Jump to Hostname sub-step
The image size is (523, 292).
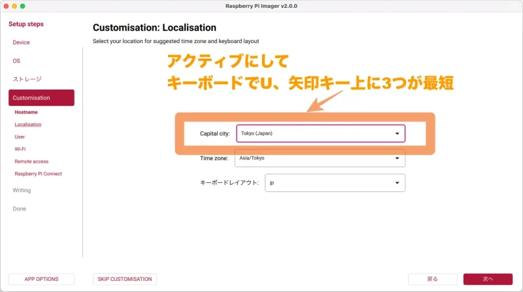pos(26,112)
